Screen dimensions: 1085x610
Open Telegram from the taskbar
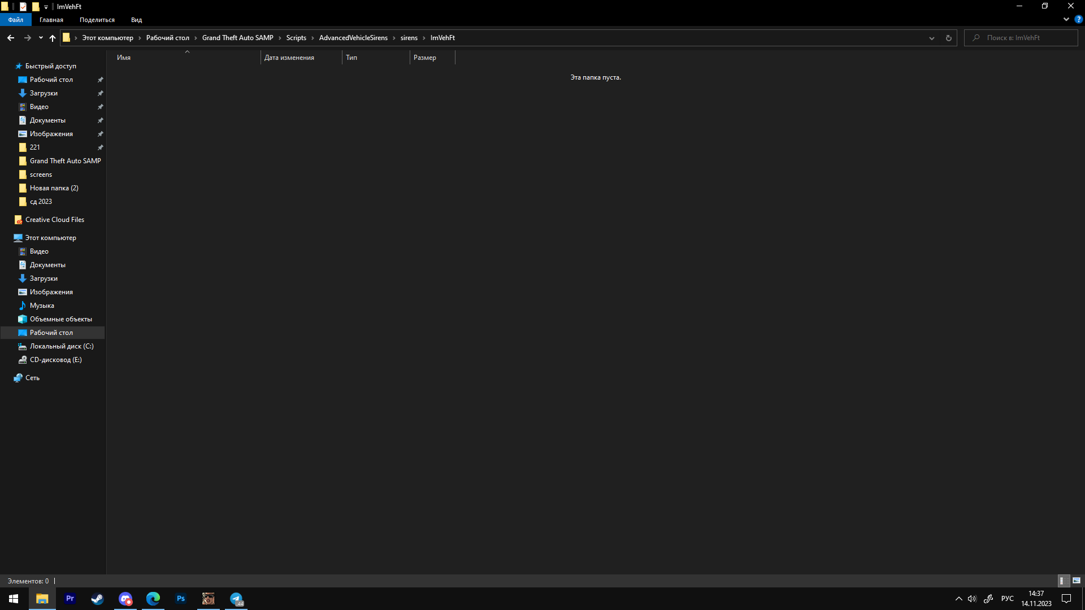[x=236, y=599]
